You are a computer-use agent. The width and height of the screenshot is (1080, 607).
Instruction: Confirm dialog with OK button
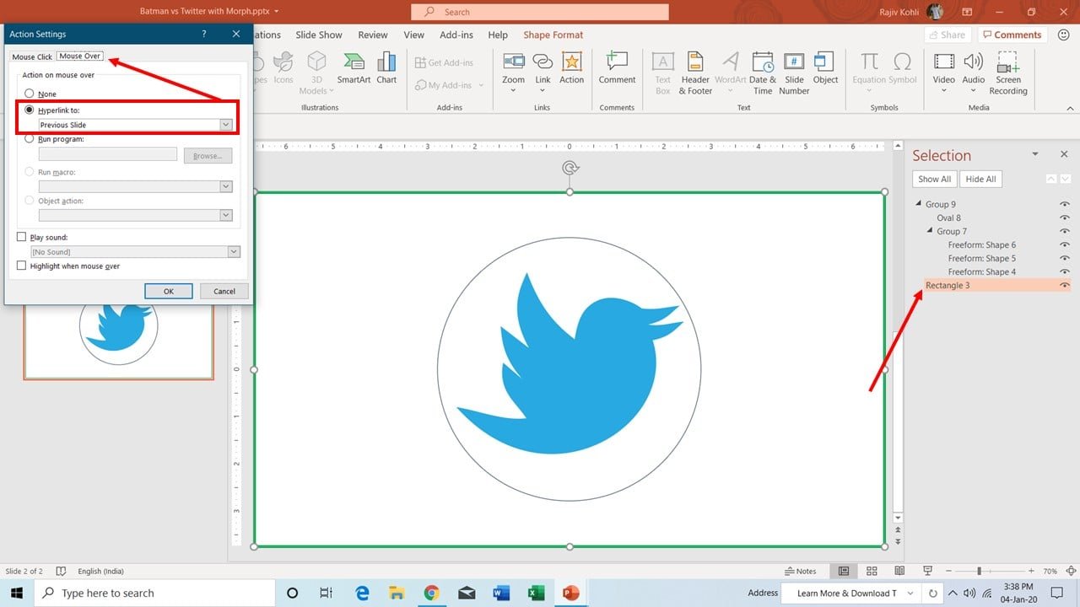tap(169, 291)
